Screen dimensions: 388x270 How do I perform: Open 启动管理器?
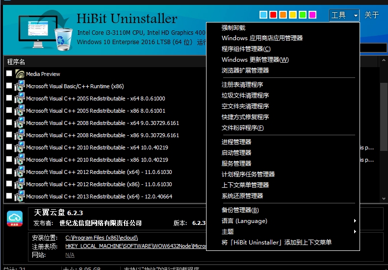(283, 153)
